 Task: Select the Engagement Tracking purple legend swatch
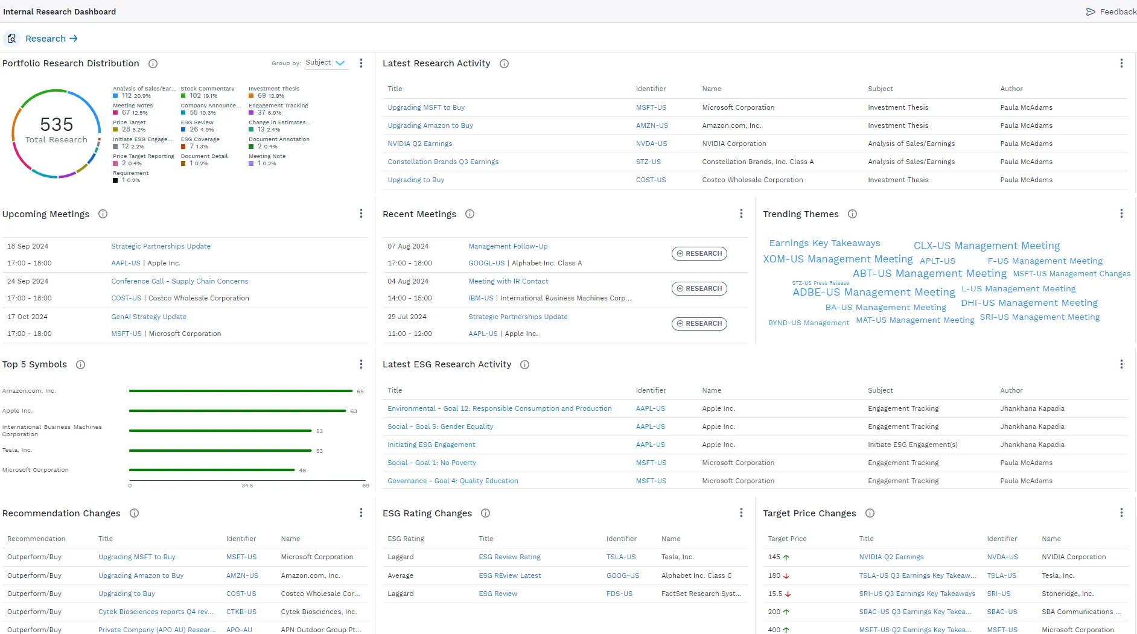point(251,113)
